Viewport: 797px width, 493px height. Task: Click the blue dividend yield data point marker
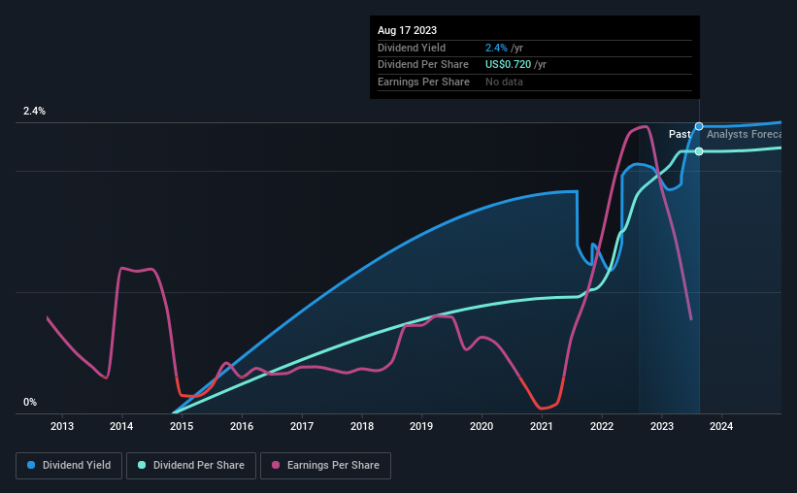point(699,126)
